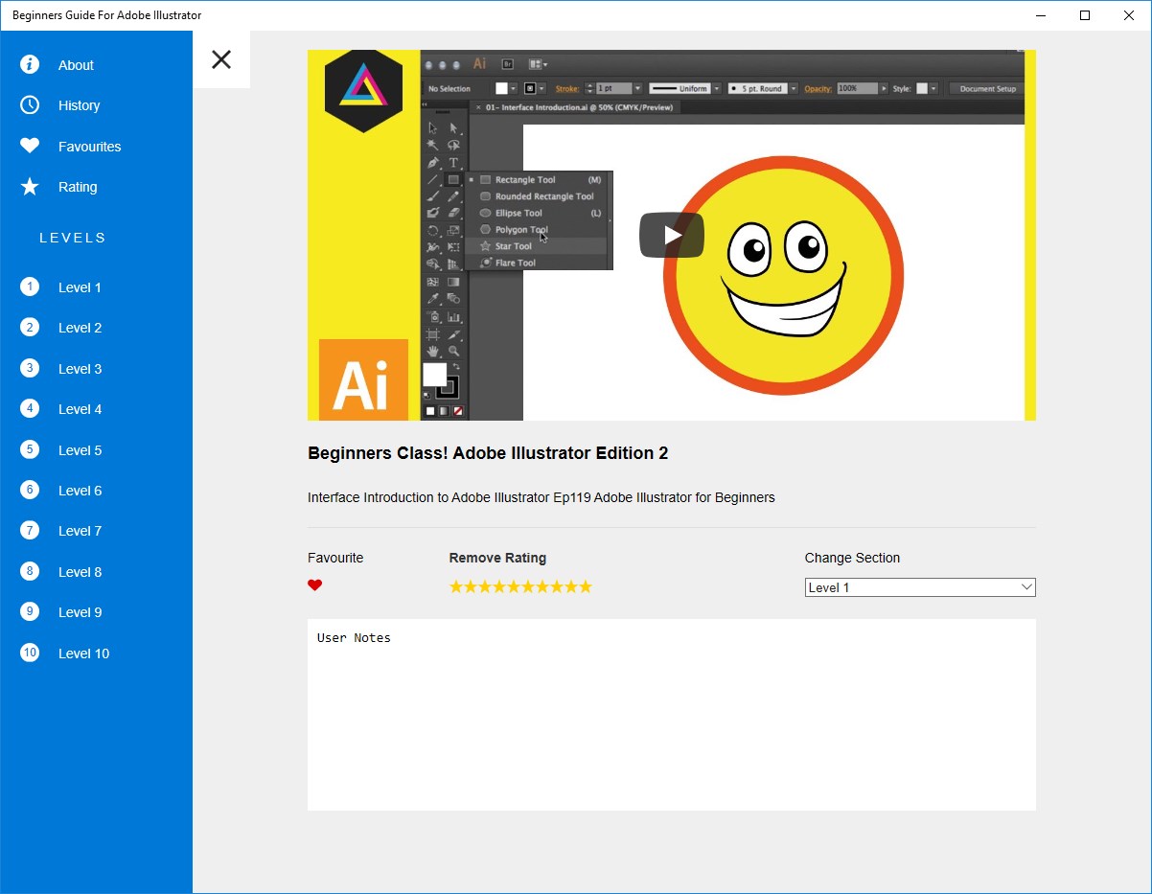1152x894 pixels.
Task: Click the circled number 8 icon
Action: tap(30, 571)
